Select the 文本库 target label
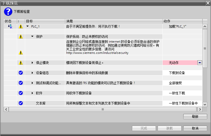Viewport: 211px width, 136px height. (41, 103)
